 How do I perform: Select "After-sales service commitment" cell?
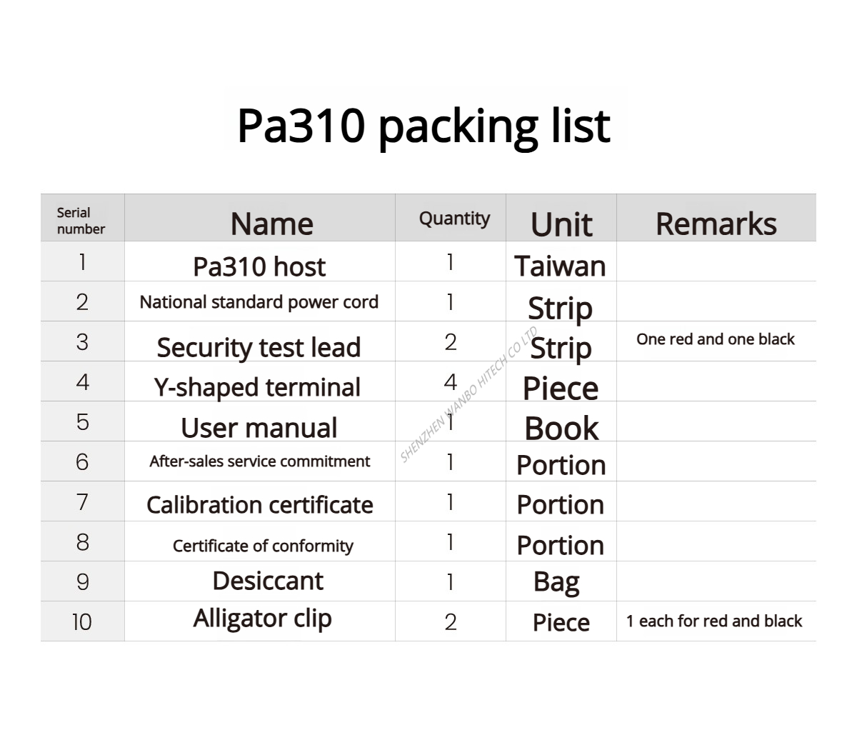(260, 461)
